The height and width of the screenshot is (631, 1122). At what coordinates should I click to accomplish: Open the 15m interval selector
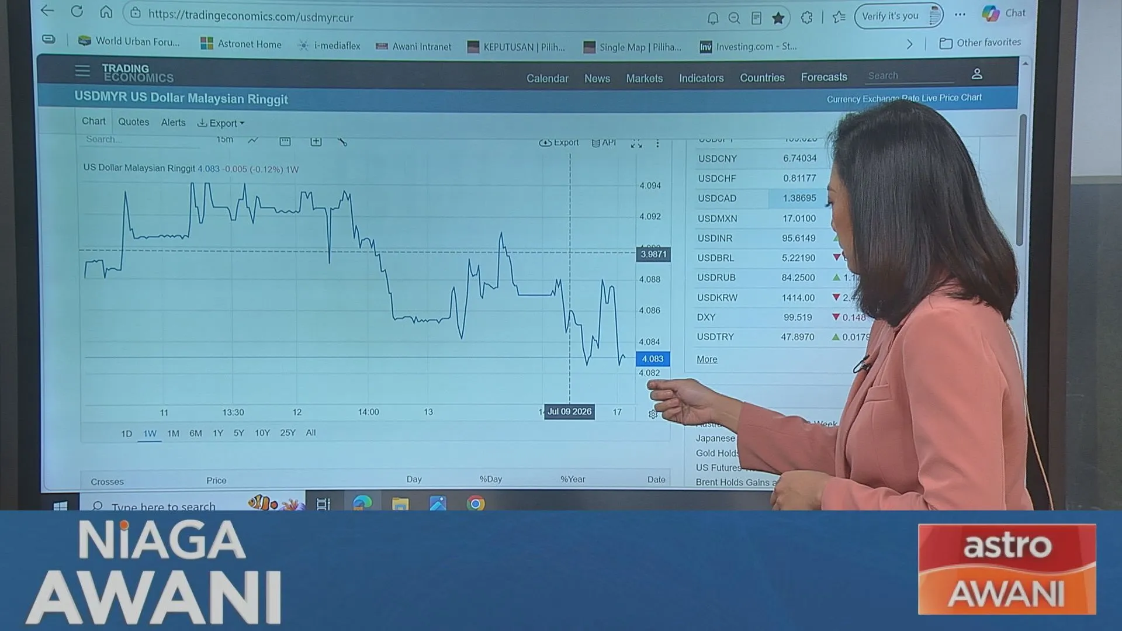[225, 140]
